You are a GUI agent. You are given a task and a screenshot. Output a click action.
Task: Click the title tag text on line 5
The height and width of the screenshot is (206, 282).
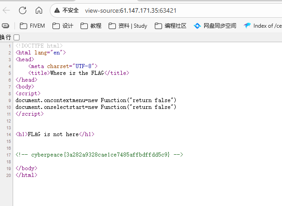[79, 73]
